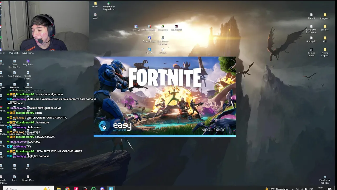Launch the VALORANT desktop shortcut
The height and width of the screenshot is (190, 337).
coord(176,28)
